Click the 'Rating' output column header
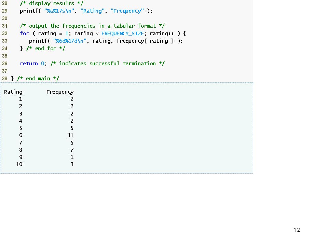This screenshot has width=328, height=246. 13,92
